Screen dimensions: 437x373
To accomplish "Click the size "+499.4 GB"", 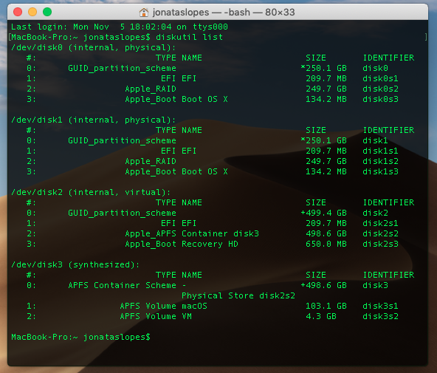I will pos(323,213).
